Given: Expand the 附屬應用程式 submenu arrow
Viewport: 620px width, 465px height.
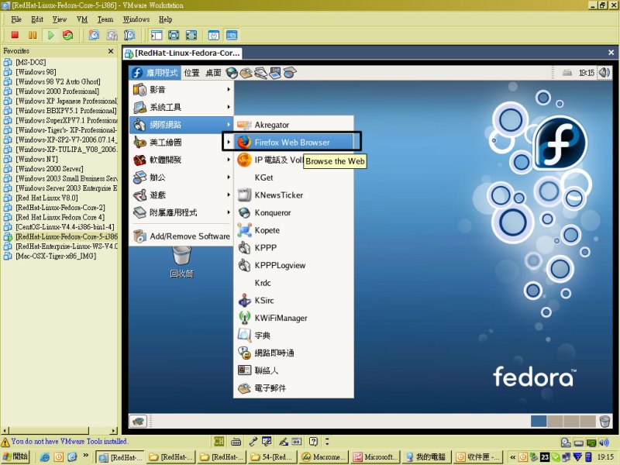Looking at the screenshot, I should click(229, 212).
